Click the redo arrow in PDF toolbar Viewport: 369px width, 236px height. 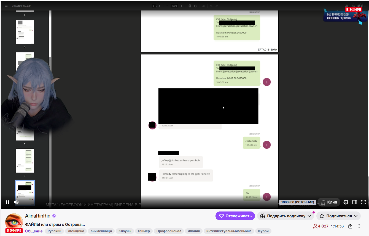[217, 6]
